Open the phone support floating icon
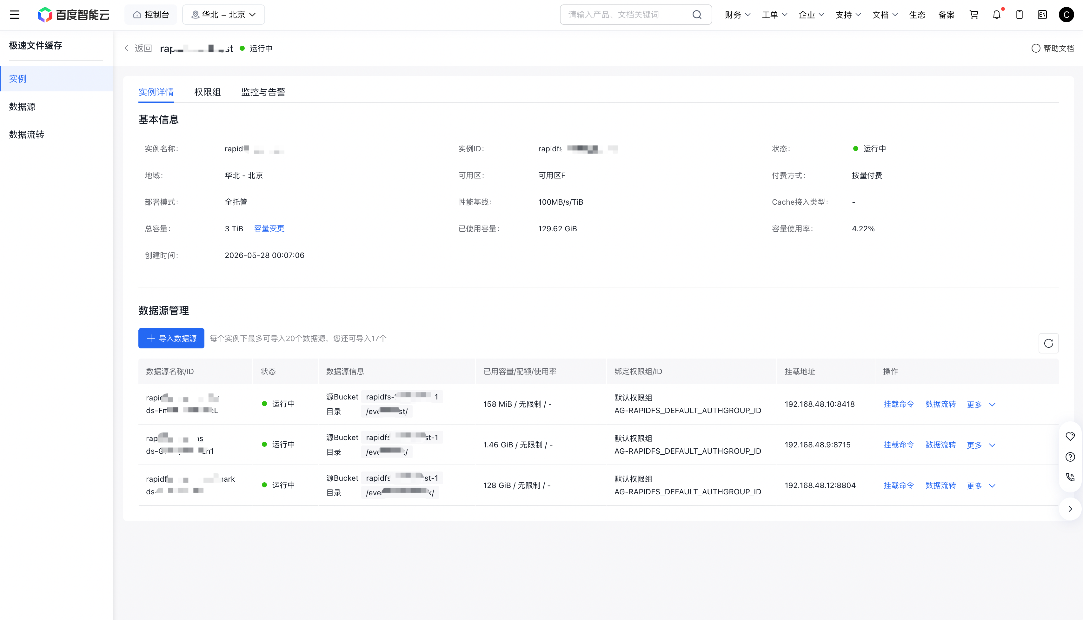Image resolution: width=1083 pixels, height=620 pixels. tap(1070, 477)
